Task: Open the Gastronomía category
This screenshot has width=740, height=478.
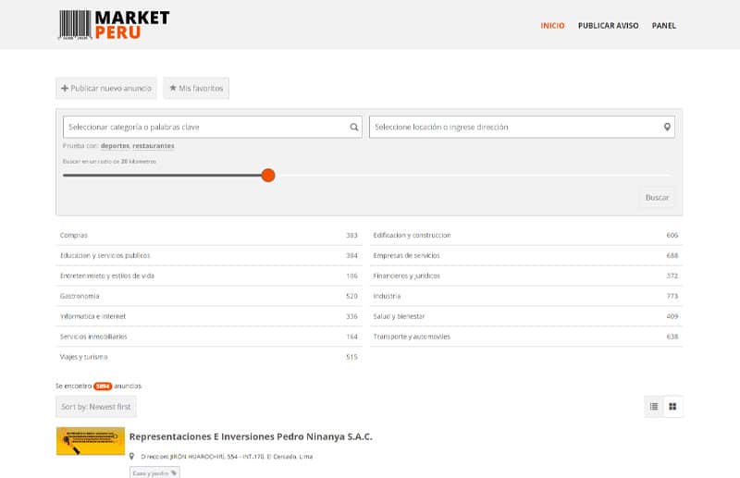Action: click(80, 296)
